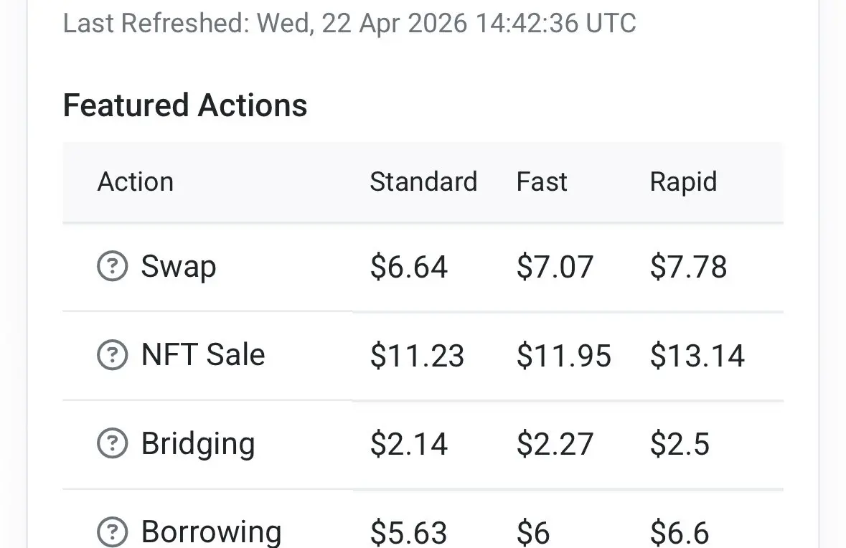Select the Standard column header
846x548 pixels.
point(423,181)
